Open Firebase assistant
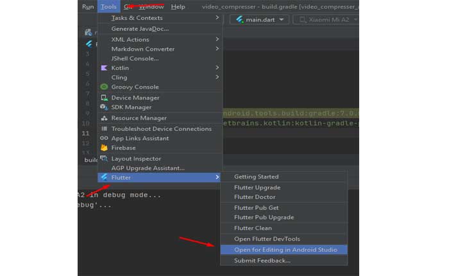This screenshot has width=449, height=276. point(123,148)
